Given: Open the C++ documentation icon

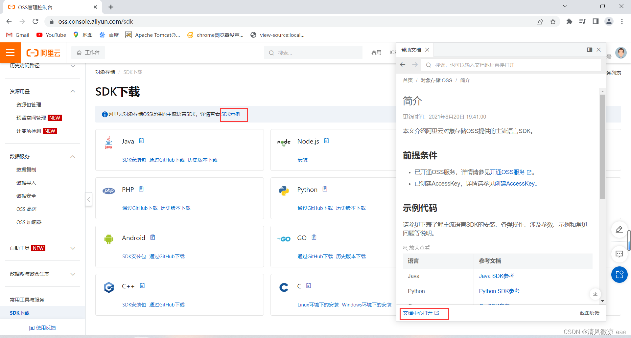Looking at the screenshot, I should click(142, 286).
